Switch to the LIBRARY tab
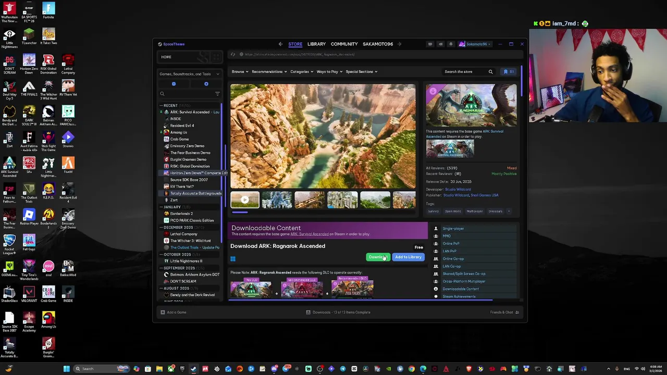The image size is (667, 375). (316, 44)
